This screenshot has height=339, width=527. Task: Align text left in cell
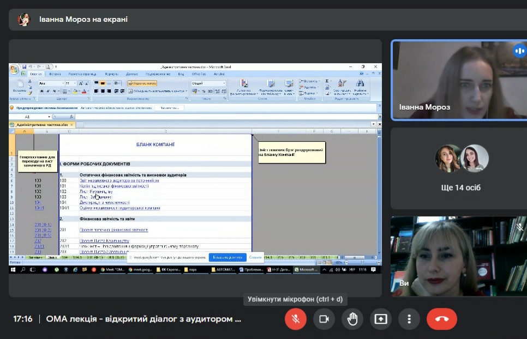[x=97, y=91]
